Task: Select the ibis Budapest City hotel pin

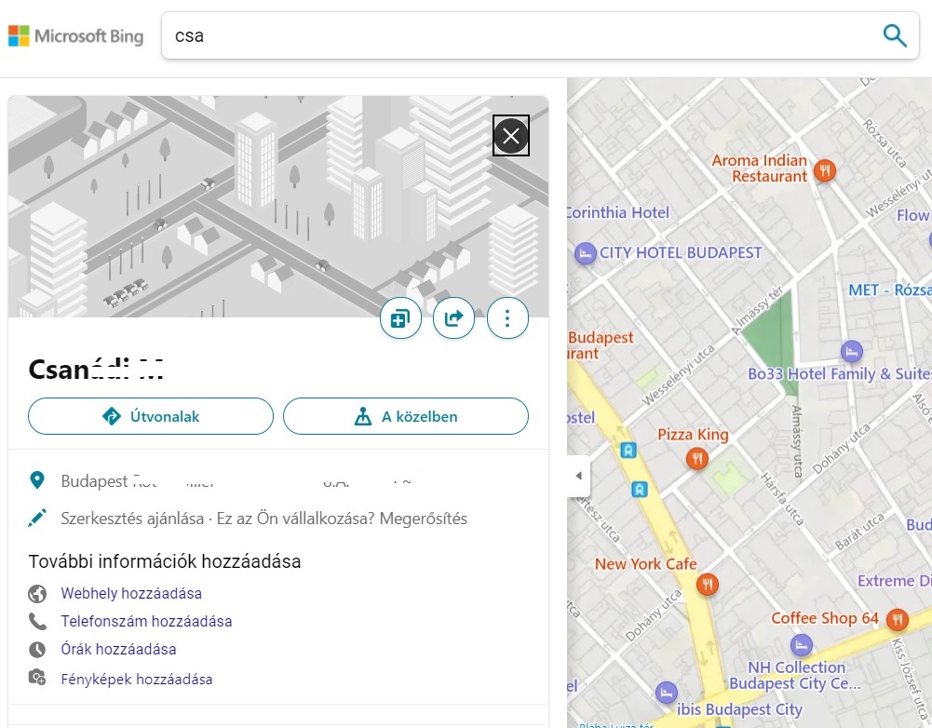Action: pos(666,693)
